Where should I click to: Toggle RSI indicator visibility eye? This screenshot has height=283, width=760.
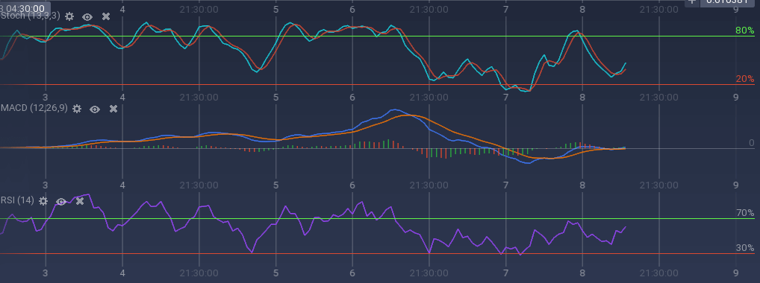pos(61,201)
